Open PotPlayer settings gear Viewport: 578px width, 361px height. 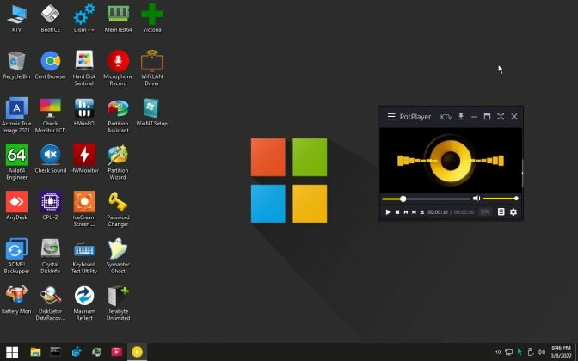coord(513,211)
